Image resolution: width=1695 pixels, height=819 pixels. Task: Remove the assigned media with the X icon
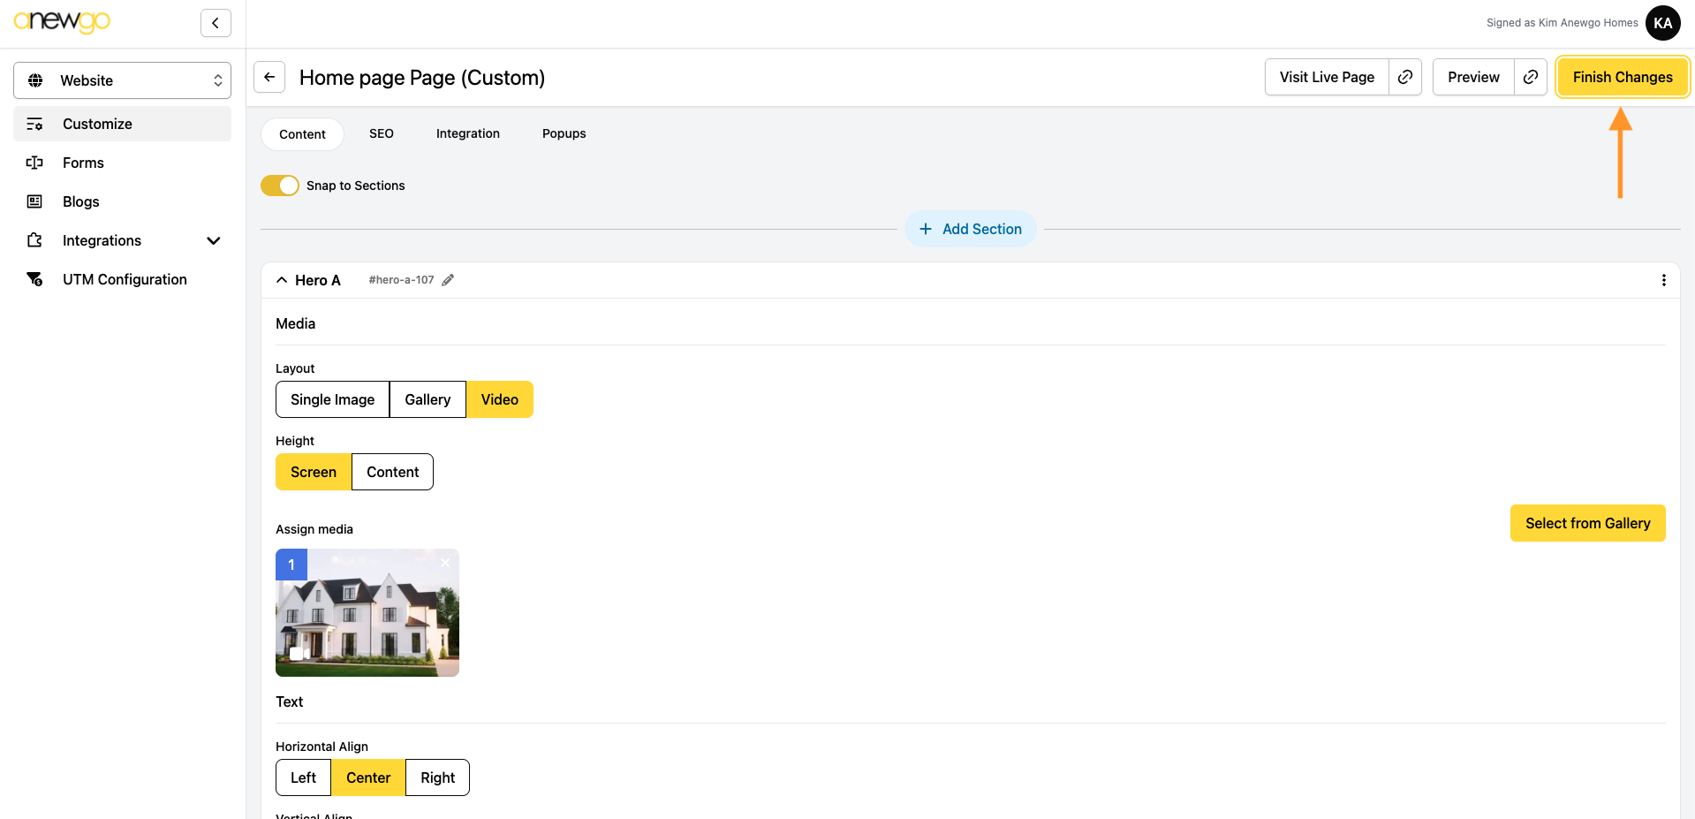point(445,563)
